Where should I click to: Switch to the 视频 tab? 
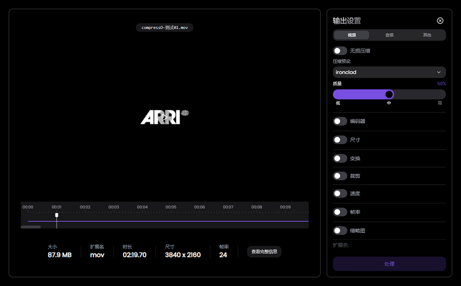pos(352,35)
